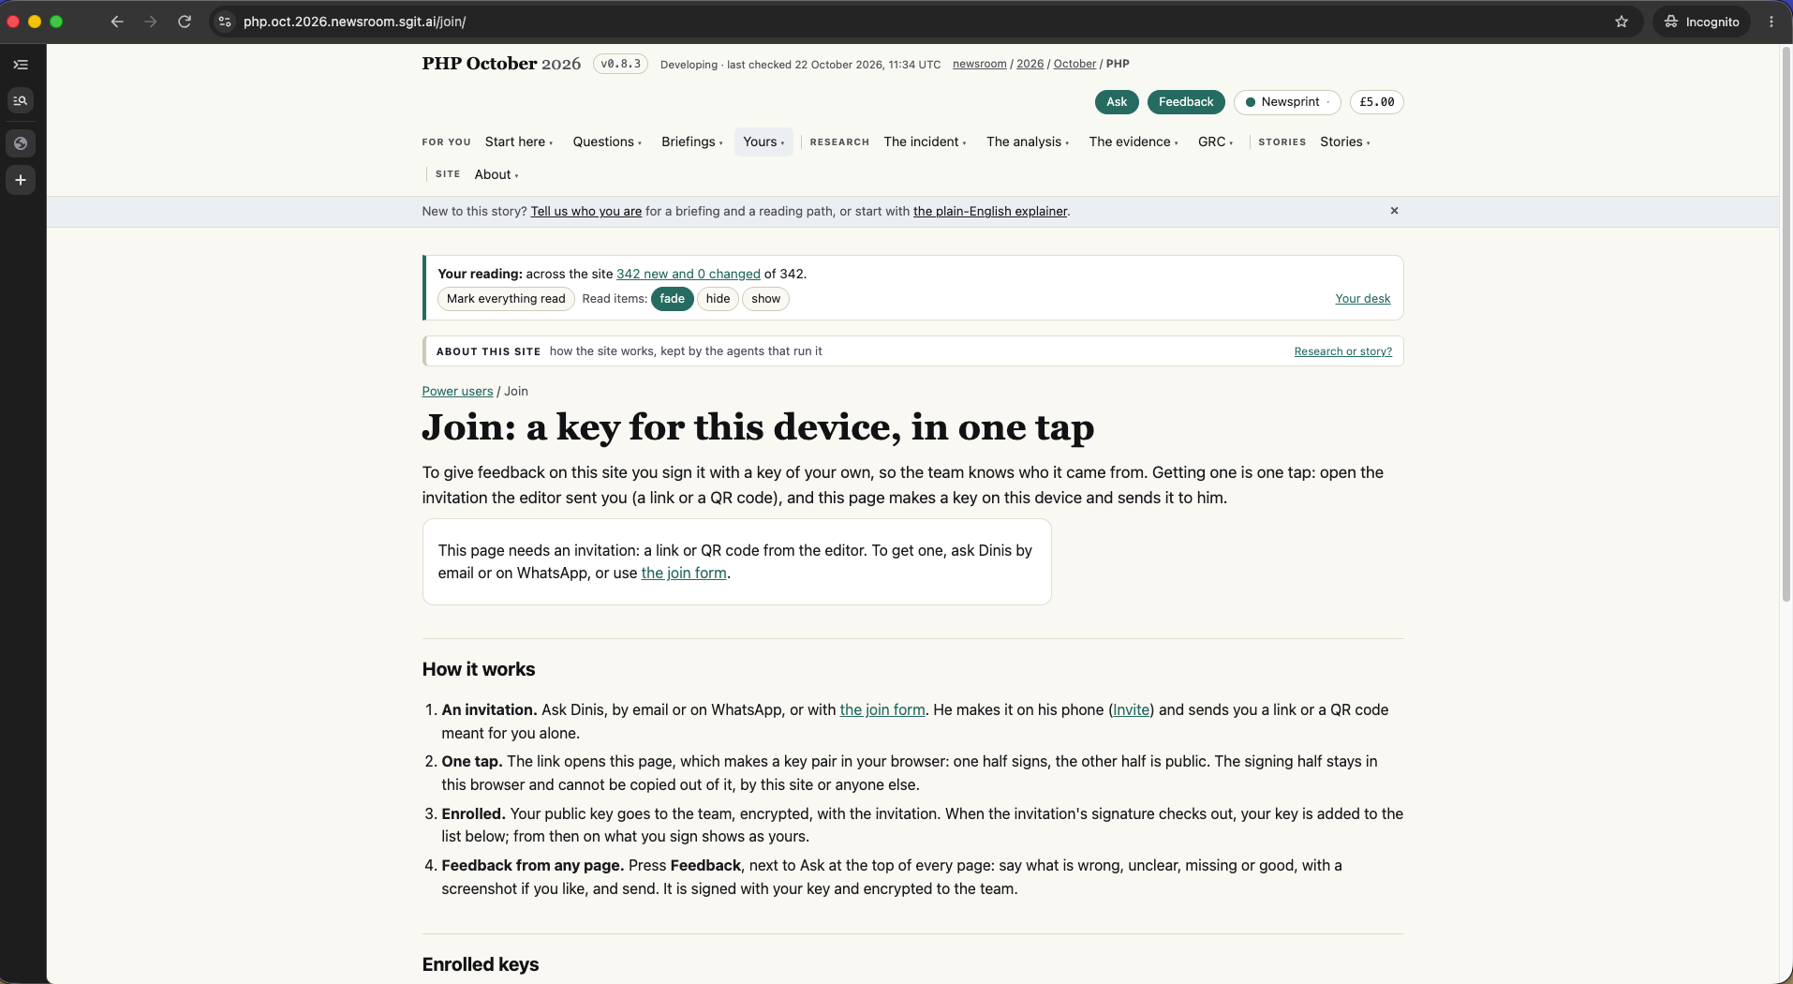Bookmark this page with the star icon
Image resolution: width=1793 pixels, height=984 pixels.
[x=1622, y=22]
